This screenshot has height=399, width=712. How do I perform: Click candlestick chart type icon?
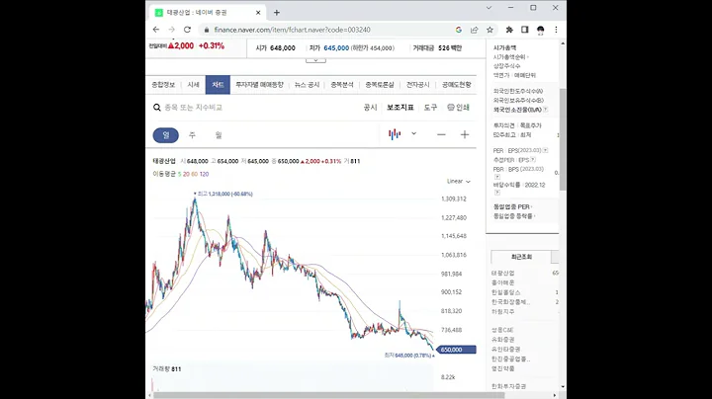coord(395,134)
